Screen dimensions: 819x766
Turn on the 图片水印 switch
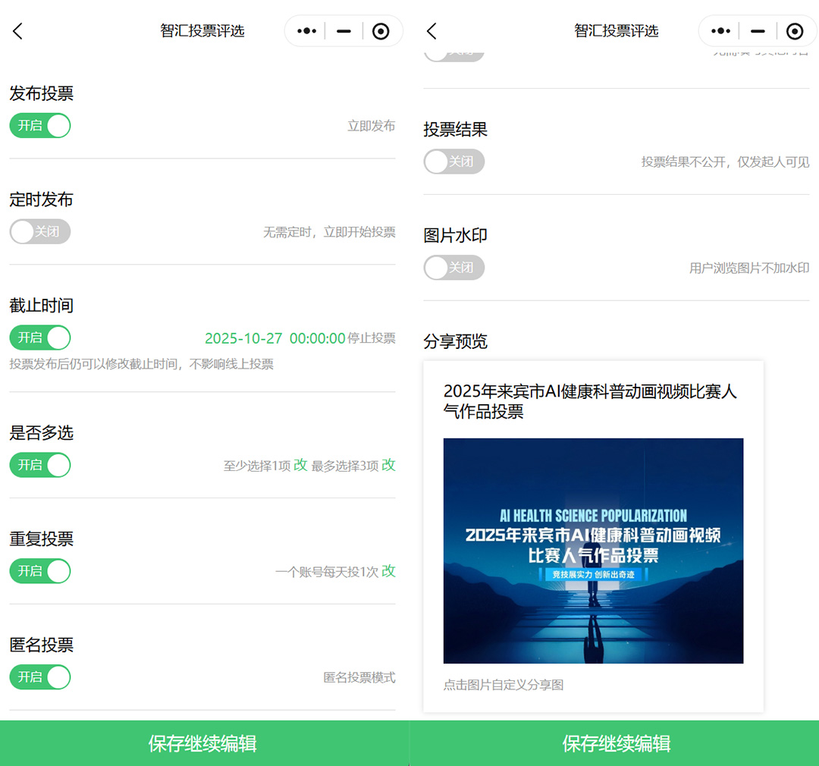(453, 268)
